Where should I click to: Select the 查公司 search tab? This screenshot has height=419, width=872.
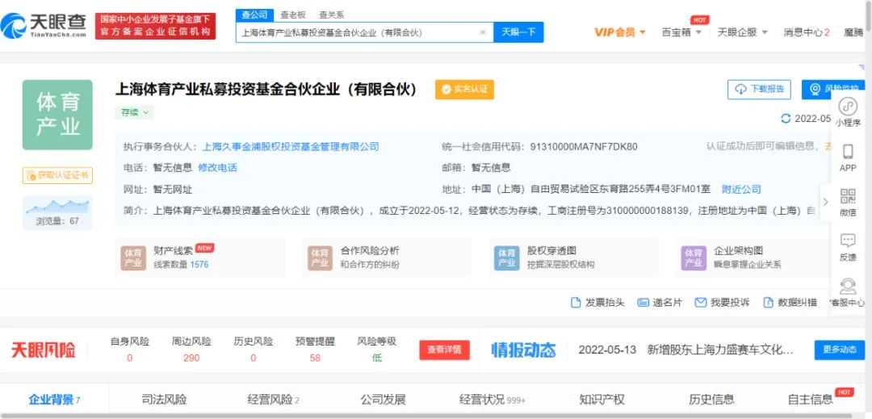click(254, 15)
